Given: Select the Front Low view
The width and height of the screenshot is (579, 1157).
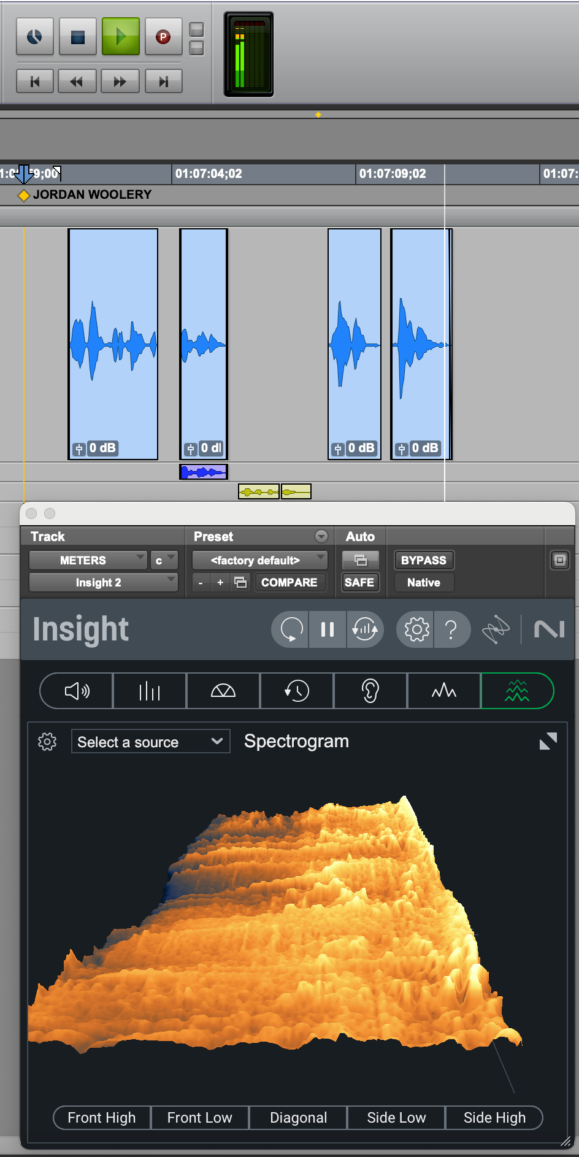Looking at the screenshot, I should coord(200,1118).
